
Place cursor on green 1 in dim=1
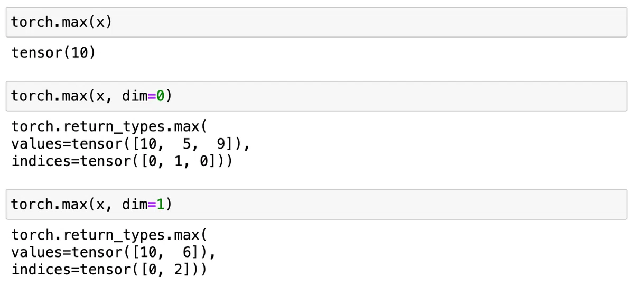[161, 204]
